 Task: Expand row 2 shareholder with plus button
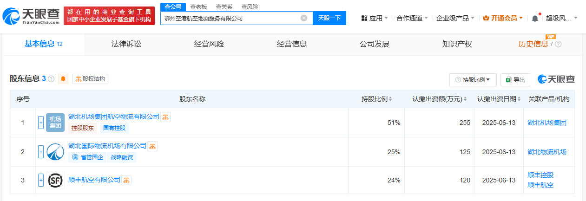coord(41,152)
